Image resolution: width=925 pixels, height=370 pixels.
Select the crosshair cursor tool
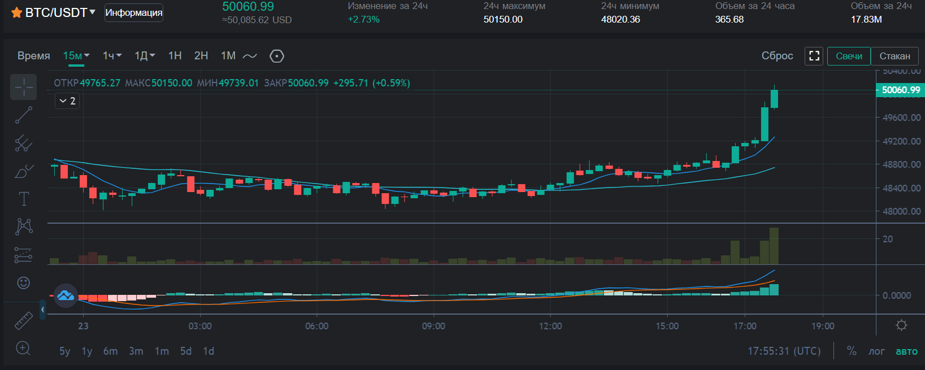(x=24, y=87)
